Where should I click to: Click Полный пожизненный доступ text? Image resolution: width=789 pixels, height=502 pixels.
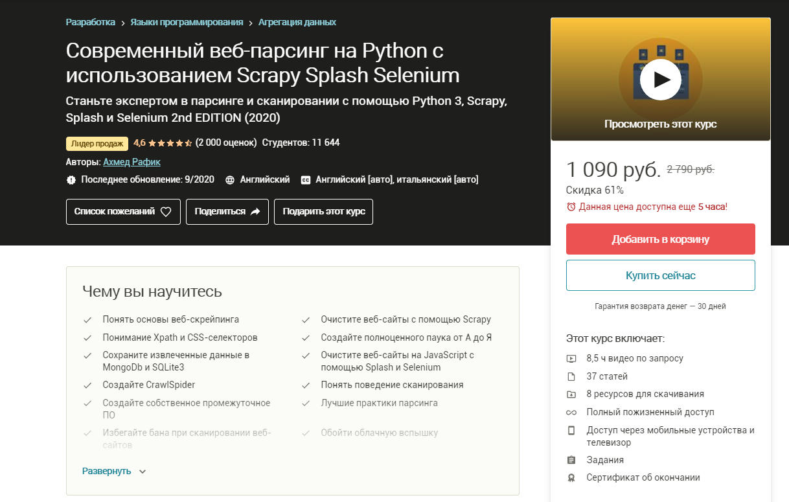(650, 412)
